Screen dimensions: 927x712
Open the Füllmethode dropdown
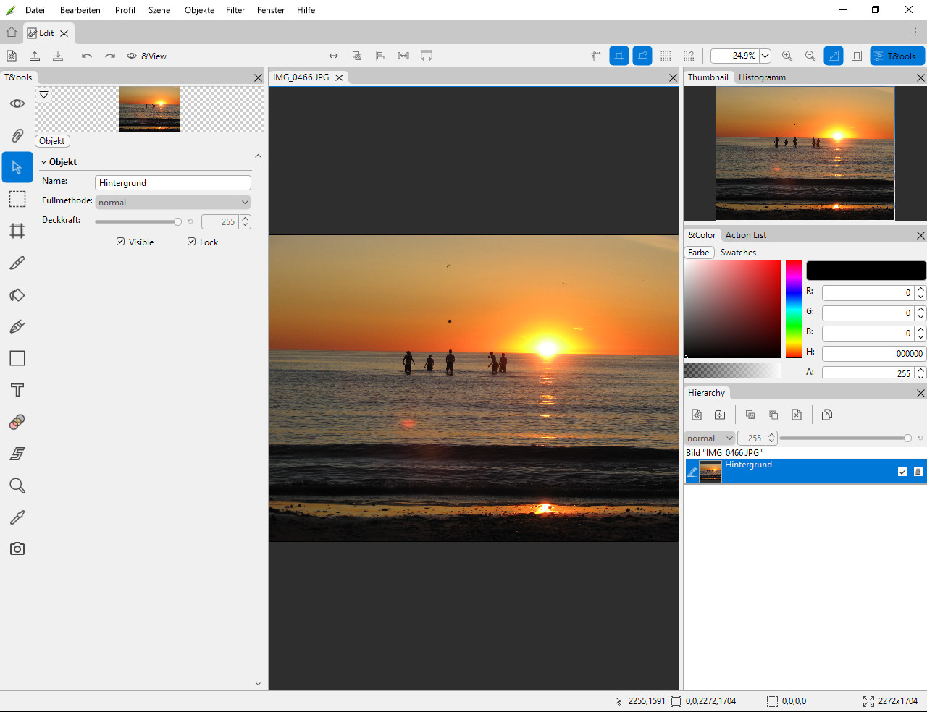172,203
